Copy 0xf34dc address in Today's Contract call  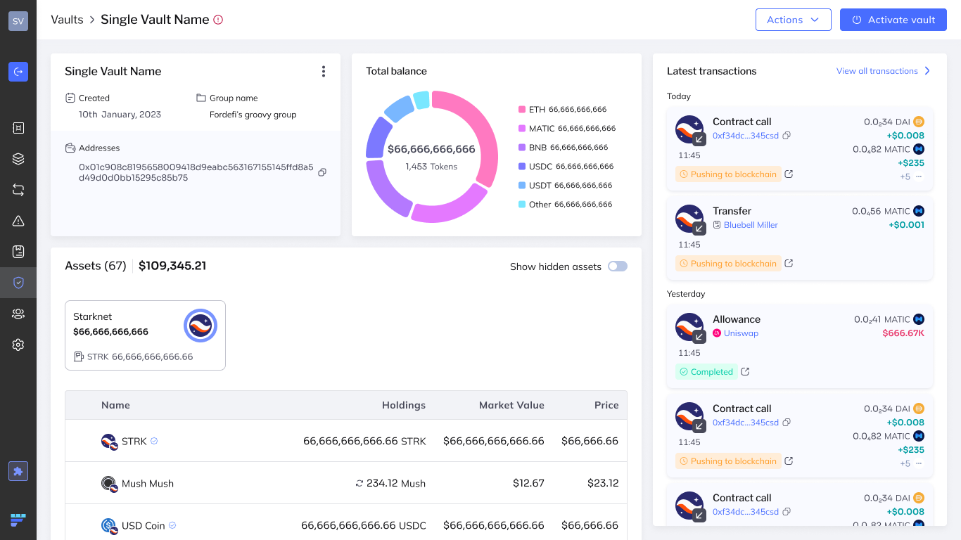pos(787,136)
